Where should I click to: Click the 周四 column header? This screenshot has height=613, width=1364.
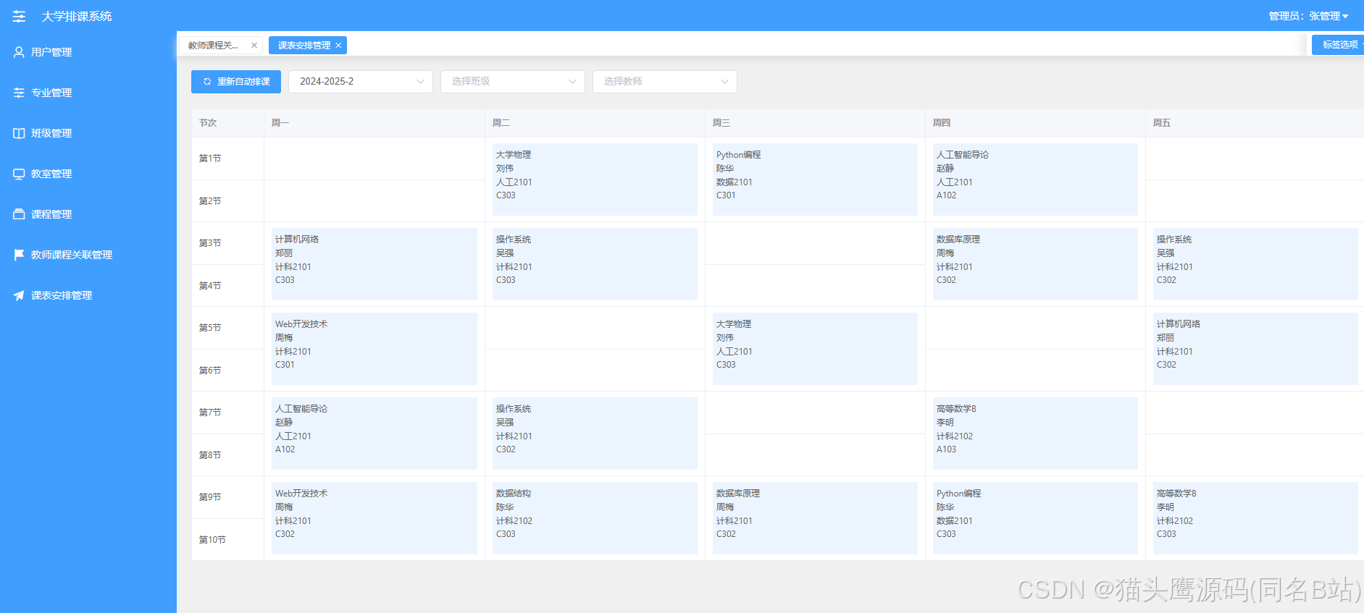[x=1035, y=123]
